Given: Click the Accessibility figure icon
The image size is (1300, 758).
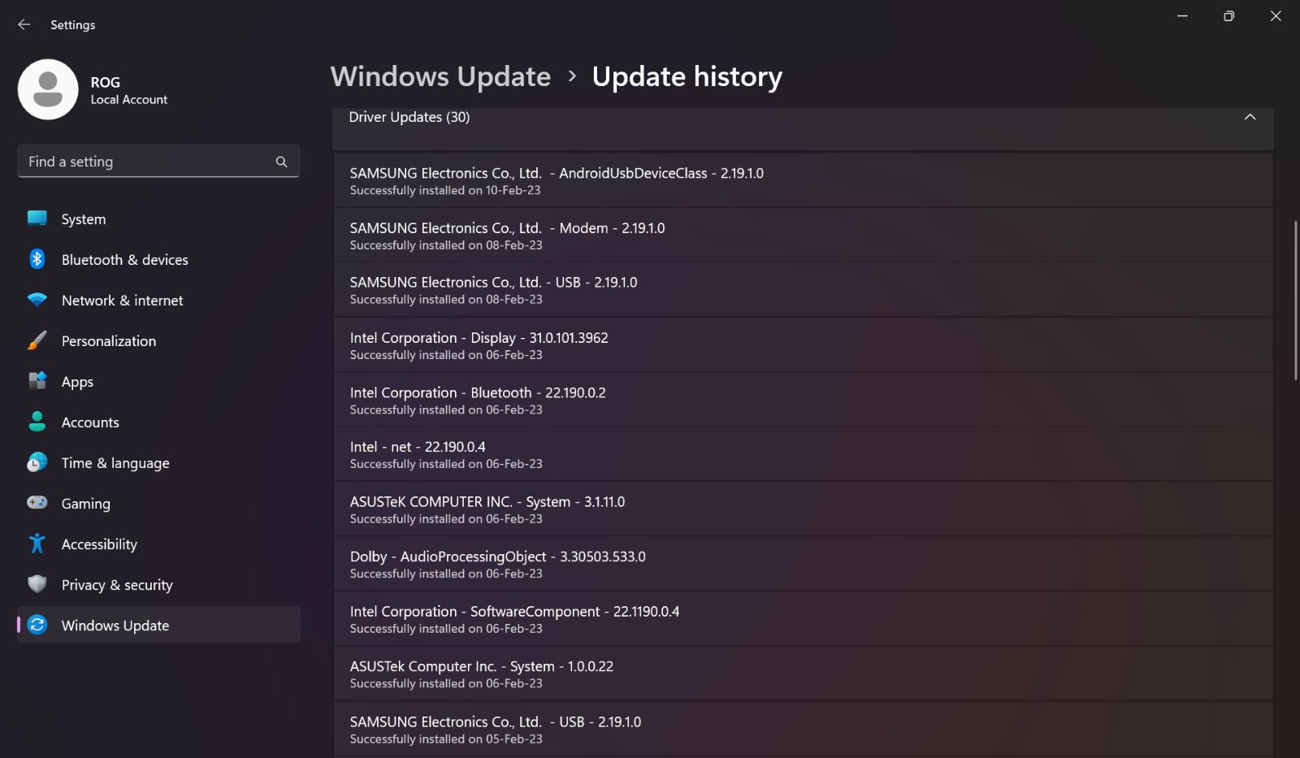Looking at the screenshot, I should point(37,544).
